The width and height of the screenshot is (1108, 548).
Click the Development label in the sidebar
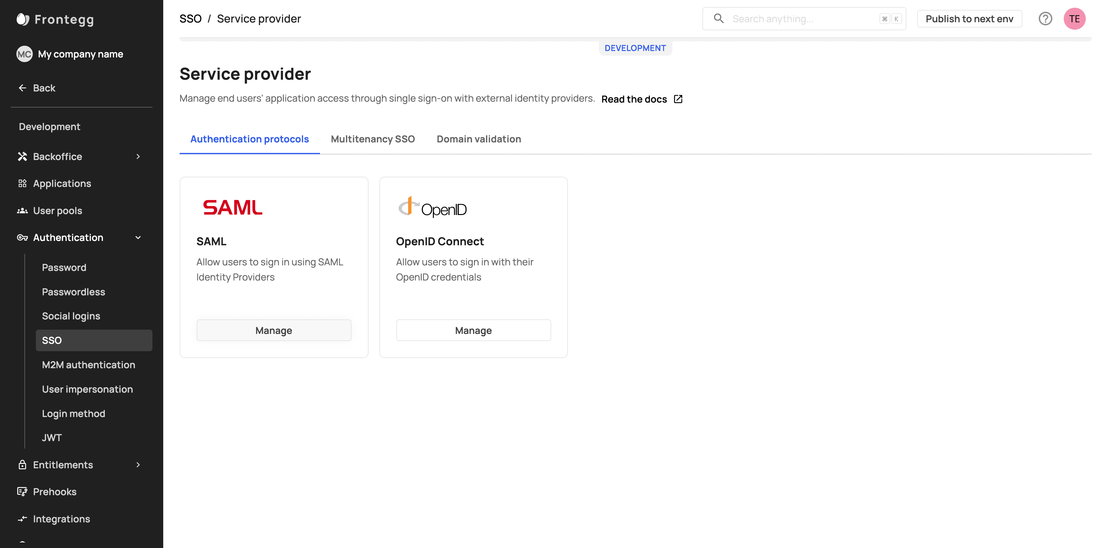49,127
